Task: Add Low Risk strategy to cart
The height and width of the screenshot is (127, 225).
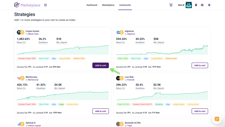Action: point(200,111)
